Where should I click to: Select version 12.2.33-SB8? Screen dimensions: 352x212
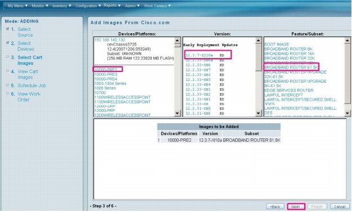[x=198, y=65]
